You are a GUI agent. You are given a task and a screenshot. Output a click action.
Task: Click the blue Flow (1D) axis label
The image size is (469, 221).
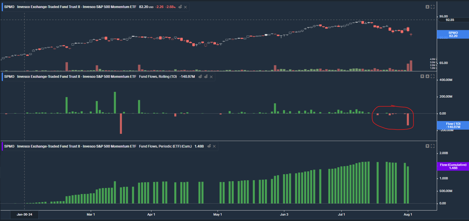(x=453, y=125)
